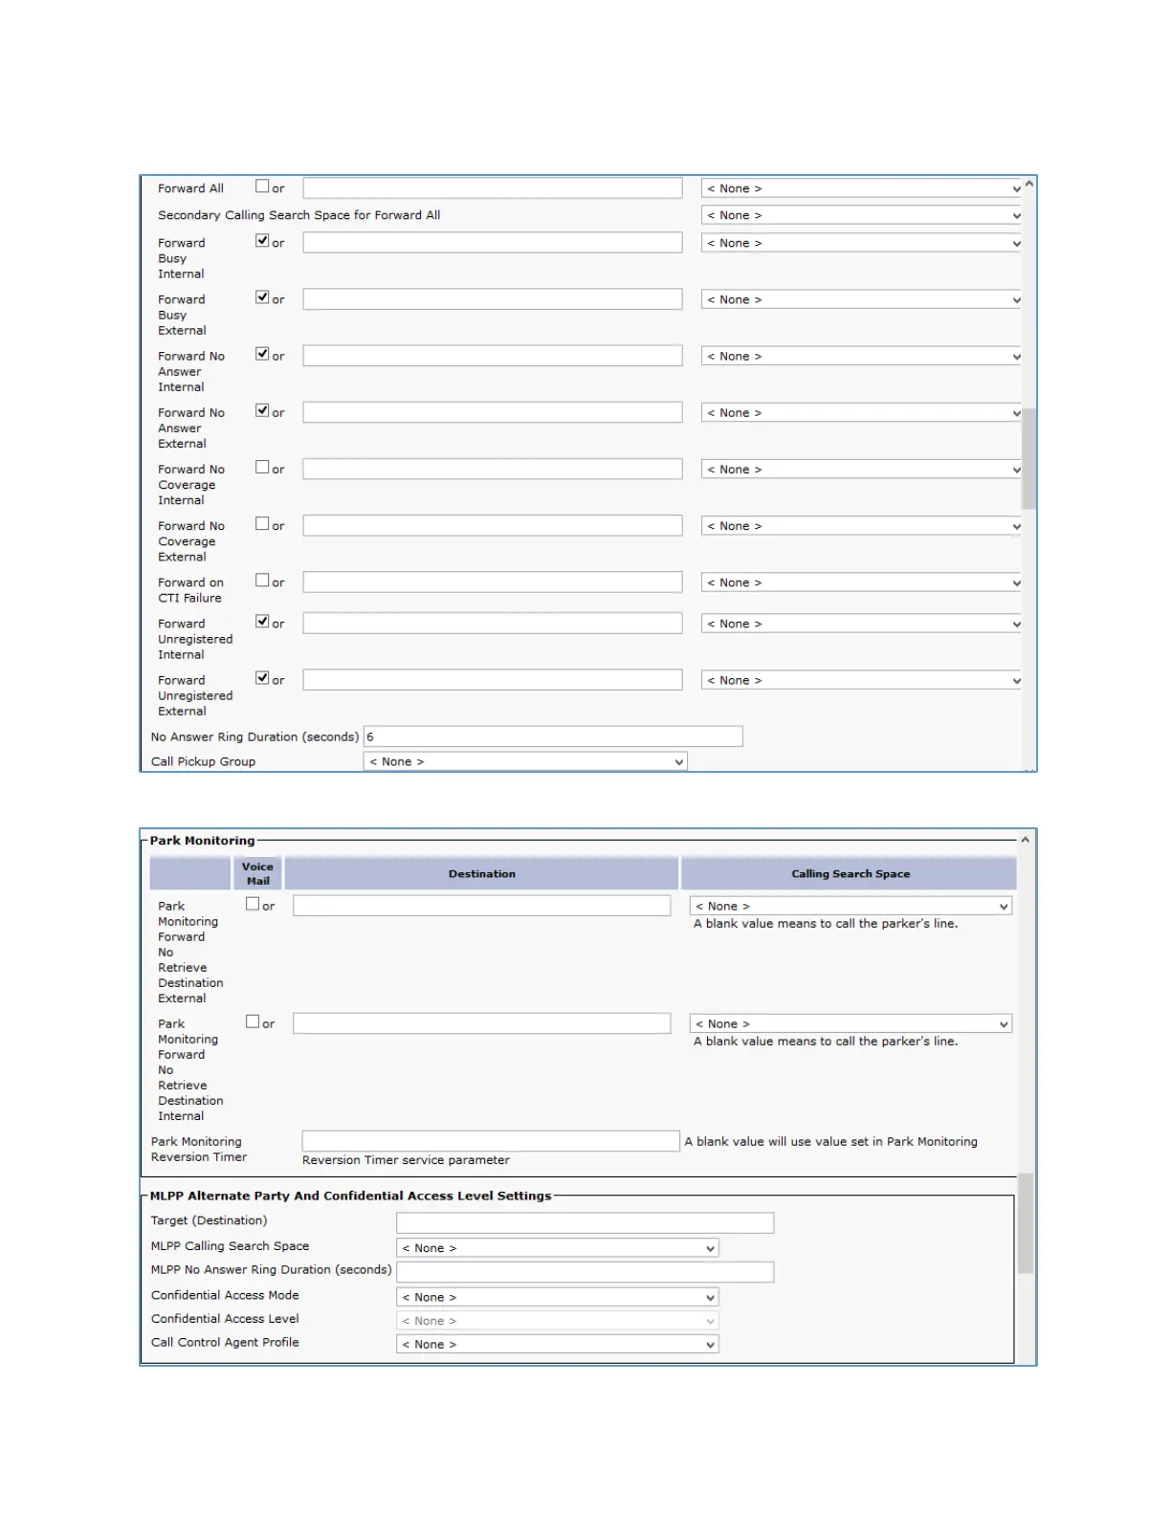Expand Forward Busy External search space dropdown
Screen dimensions: 1171x1515
(862, 299)
